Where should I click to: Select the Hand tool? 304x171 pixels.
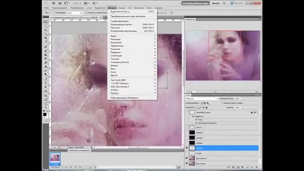point(46,104)
